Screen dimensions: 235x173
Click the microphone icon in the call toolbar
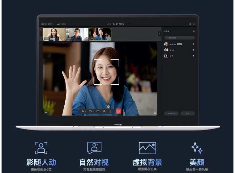83,111
